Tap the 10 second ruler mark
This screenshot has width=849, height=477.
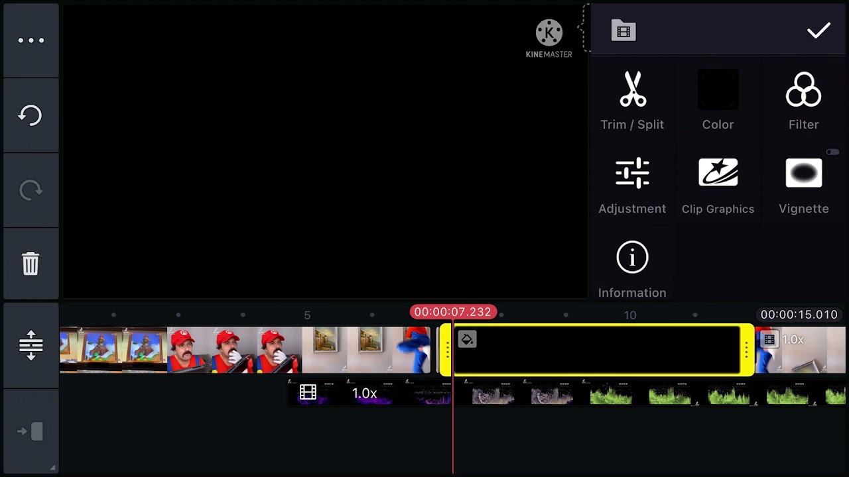[x=630, y=315]
